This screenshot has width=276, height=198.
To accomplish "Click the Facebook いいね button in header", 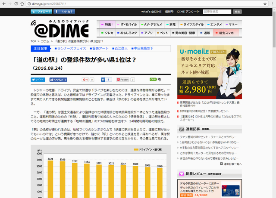I will (x=64, y=12).
